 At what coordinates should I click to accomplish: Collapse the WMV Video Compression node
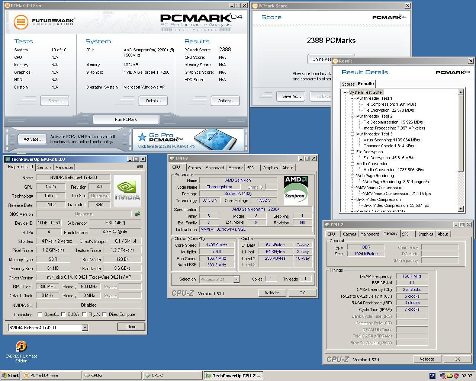[x=353, y=188]
